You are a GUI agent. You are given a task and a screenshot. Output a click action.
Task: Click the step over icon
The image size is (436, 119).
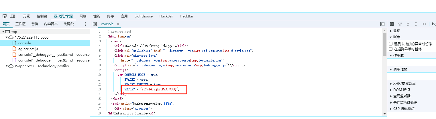(x=400, y=24)
